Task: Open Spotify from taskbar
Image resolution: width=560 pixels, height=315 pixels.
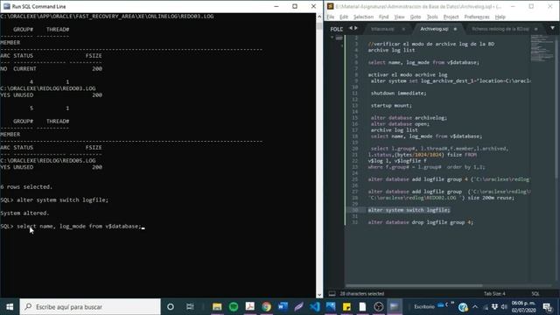Action: point(234,307)
